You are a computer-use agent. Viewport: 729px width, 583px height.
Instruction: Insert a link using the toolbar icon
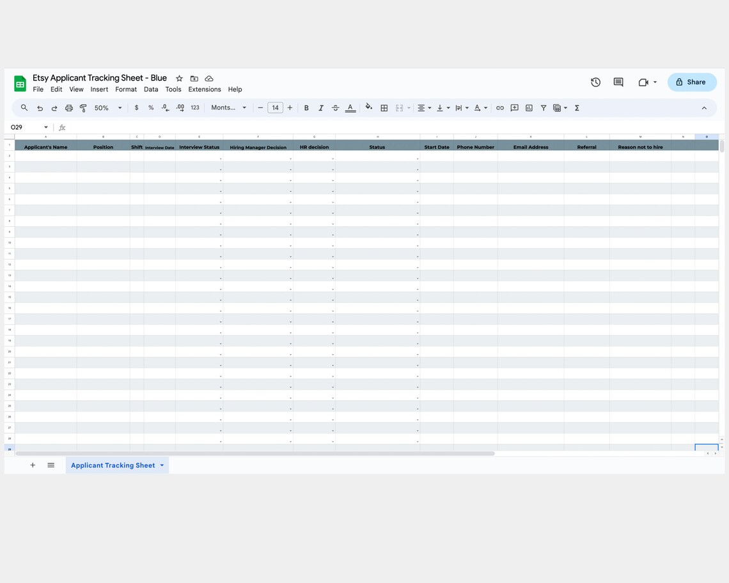tap(500, 107)
